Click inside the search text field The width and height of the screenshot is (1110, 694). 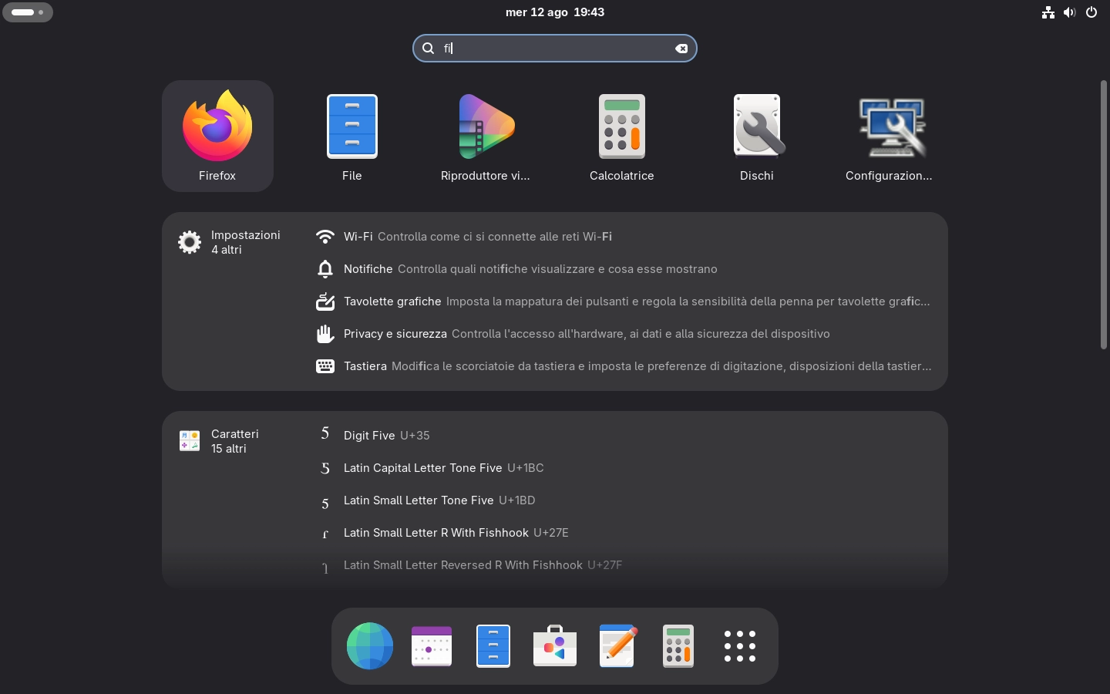click(x=555, y=49)
